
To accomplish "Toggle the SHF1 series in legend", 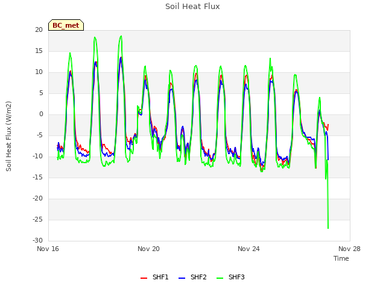I will point(154,278).
